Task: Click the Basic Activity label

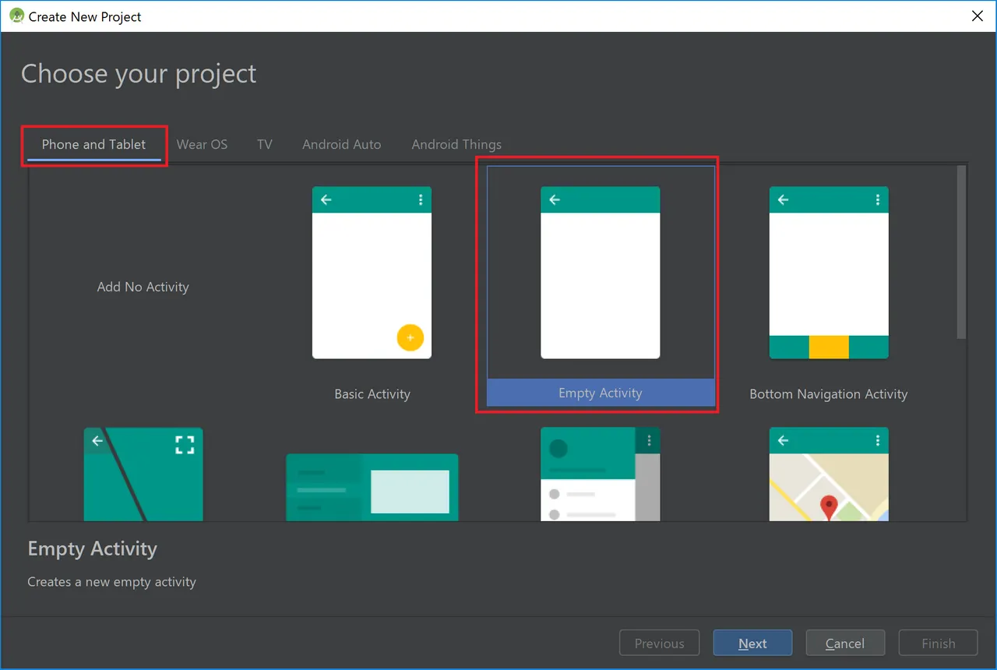Action: pyautogui.click(x=372, y=394)
